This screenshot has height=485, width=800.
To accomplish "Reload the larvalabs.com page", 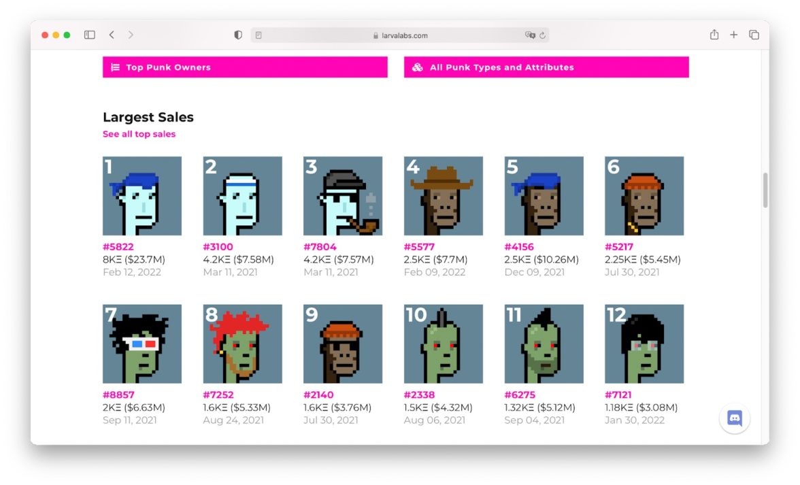I will [x=544, y=35].
